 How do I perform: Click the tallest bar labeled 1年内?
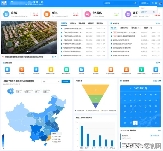pos(82,136)
